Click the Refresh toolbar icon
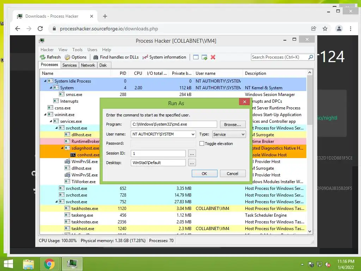This screenshot has width=361, height=271. [43, 57]
